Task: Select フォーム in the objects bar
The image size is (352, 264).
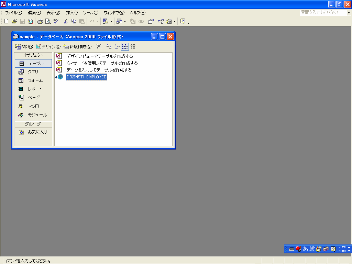Action: pos(33,80)
